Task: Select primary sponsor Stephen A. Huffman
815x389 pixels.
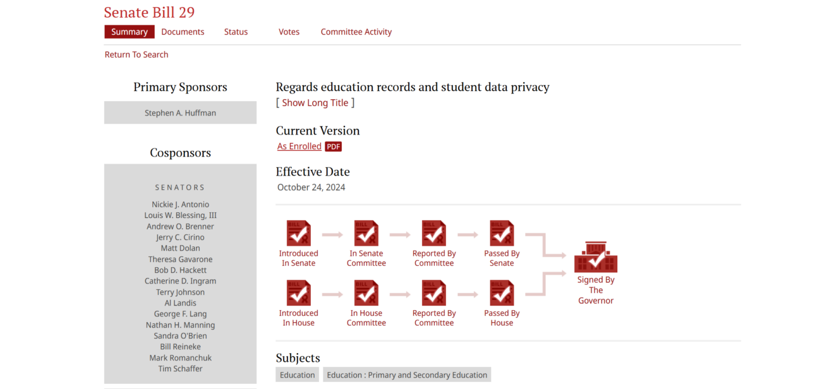Action: [180, 113]
